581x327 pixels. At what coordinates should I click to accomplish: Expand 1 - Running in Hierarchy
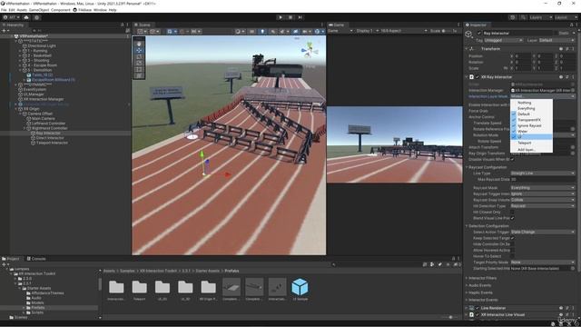[x=20, y=51]
